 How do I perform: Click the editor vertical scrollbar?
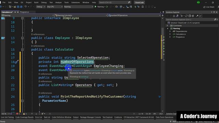click(163, 64)
